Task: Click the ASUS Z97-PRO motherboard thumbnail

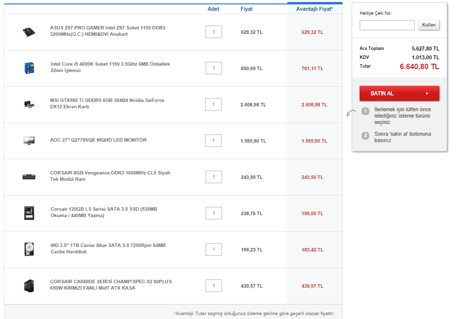Action: pos(29,32)
